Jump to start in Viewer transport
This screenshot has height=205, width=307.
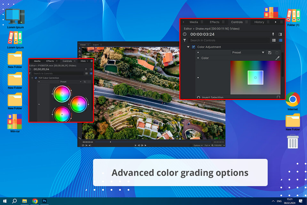pyautogui.click(x=136, y=145)
